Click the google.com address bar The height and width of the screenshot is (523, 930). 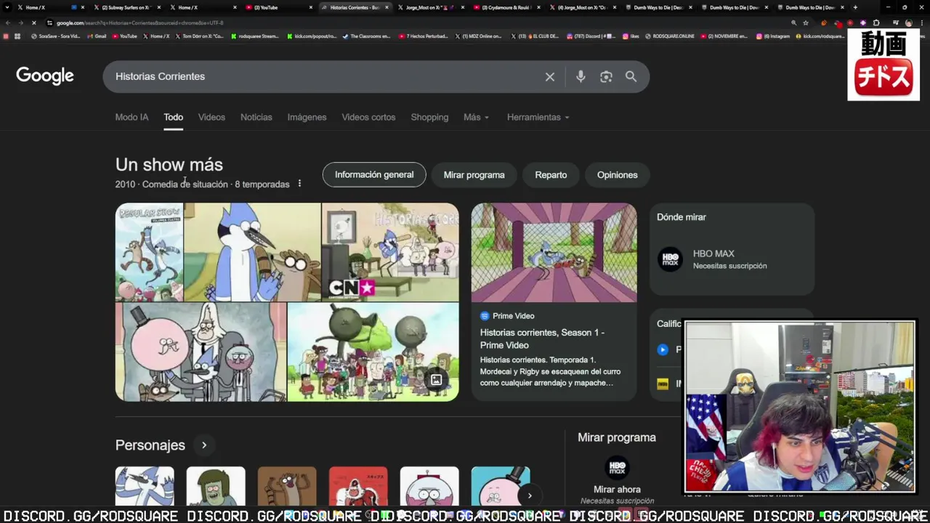(x=407, y=23)
